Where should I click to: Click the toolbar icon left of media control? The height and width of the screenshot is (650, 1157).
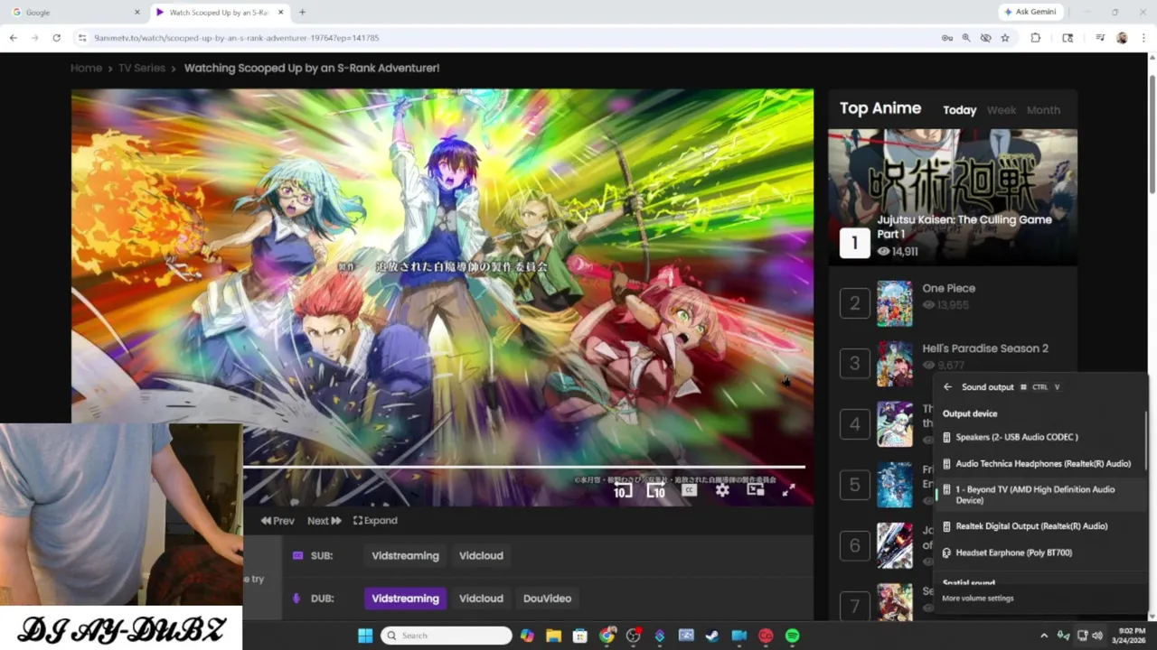[x=1068, y=38]
